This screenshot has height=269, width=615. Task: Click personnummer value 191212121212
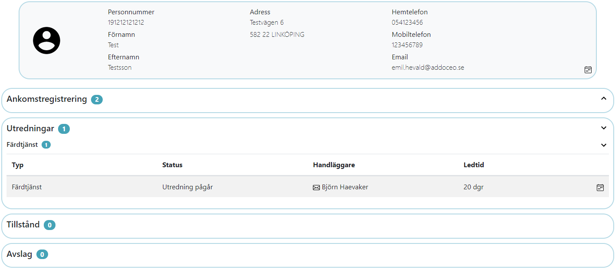click(x=126, y=23)
